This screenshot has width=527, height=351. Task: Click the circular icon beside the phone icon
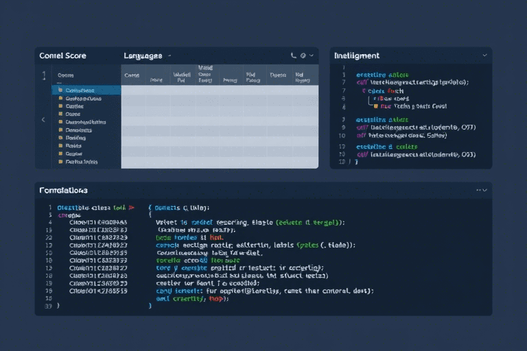click(303, 56)
